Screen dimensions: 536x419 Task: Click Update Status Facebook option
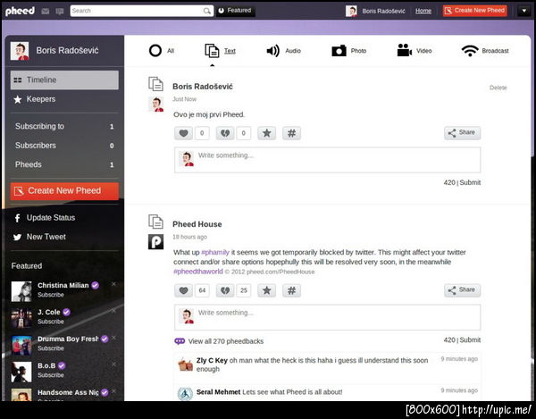click(x=45, y=218)
